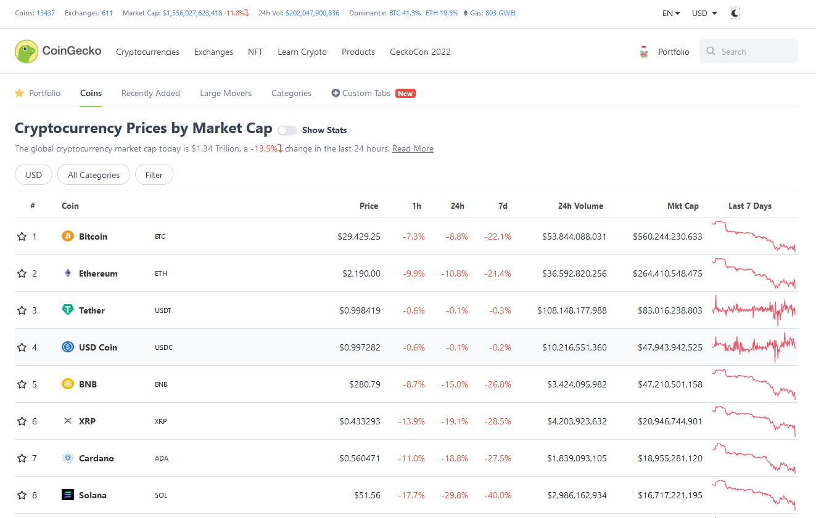
Task: Open the NFT nav menu
Action: click(255, 52)
